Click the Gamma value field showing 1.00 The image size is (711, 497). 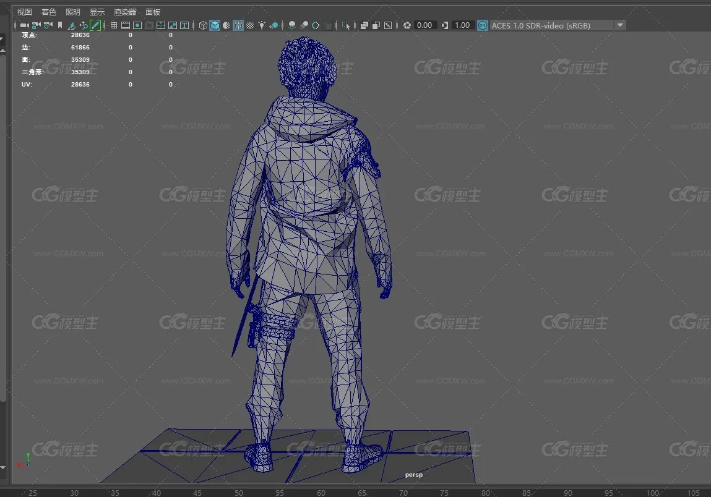point(463,25)
